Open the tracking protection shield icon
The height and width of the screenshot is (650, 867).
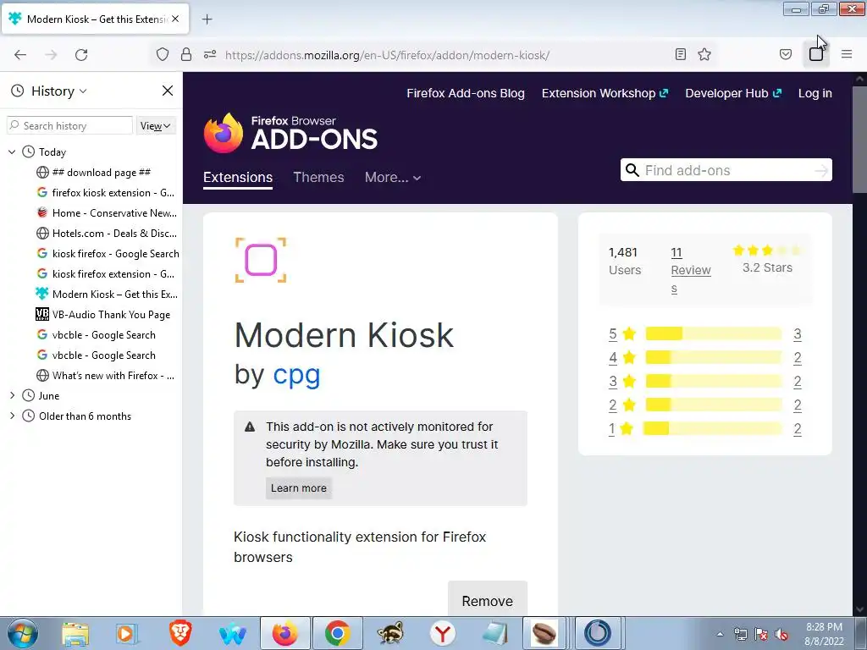tap(162, 55)
